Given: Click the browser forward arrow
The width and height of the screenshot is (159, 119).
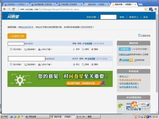Looking at the screenshot, I should click(9, 9).
